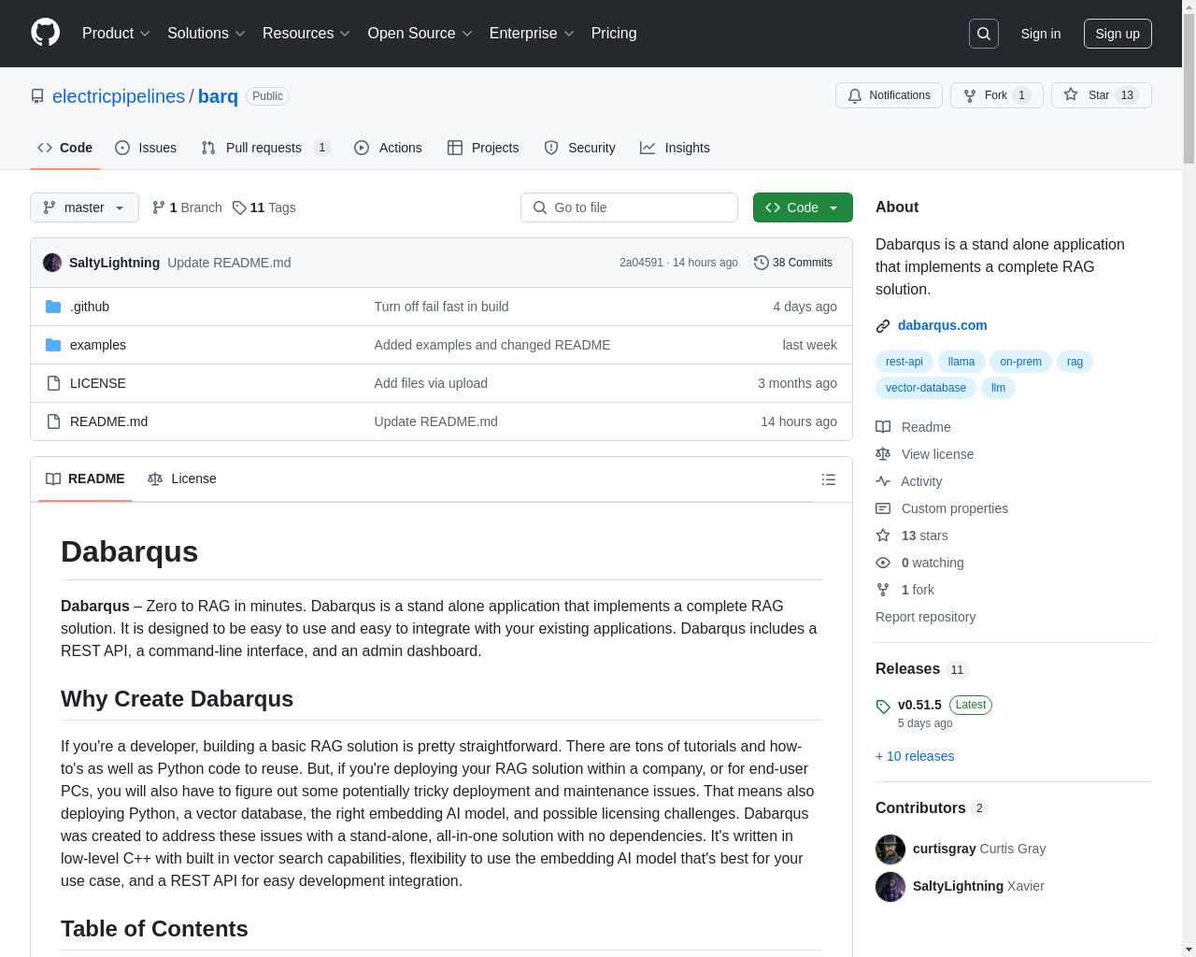Open the electricpipelines owner link
The image size is (1196, 957).
(x=119, y=96)
